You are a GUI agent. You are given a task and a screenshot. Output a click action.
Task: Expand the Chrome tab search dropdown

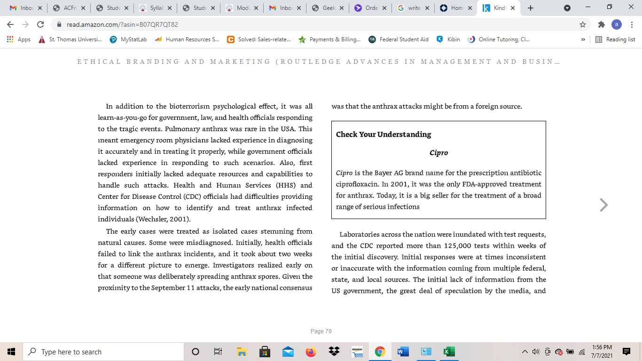point(567,8)
